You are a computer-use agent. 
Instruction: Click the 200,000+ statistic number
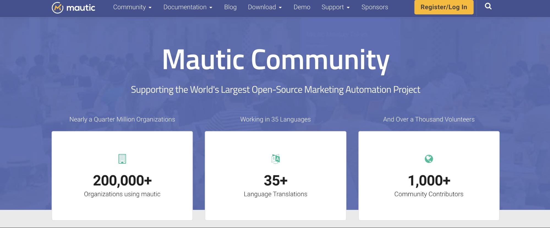[122, 181]
